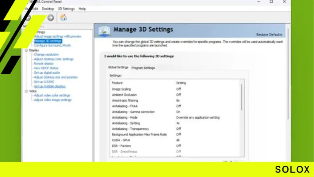314x177 pixels.
Task: Click the Manage 3D Settings header icon
Action: [x=104, y=31]
